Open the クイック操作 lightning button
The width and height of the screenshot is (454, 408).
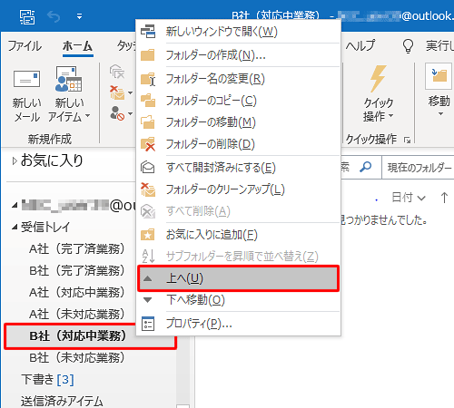click(379, 94)
